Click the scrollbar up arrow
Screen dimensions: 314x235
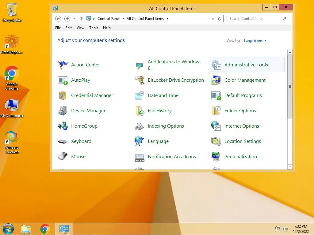pyautogui.click(x=290, y=52)
